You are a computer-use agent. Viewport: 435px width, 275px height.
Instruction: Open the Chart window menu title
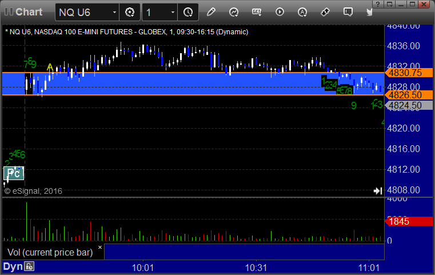(x=29, y=12)
